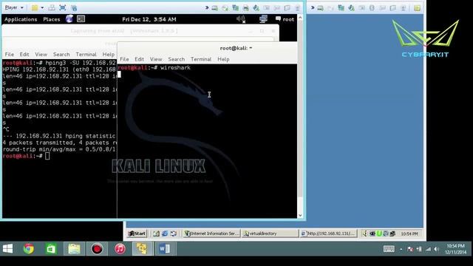This screenshot has width=473, height=266.
Task: Expand the chevron in right VM device toolbar
Action: point(313,8)
